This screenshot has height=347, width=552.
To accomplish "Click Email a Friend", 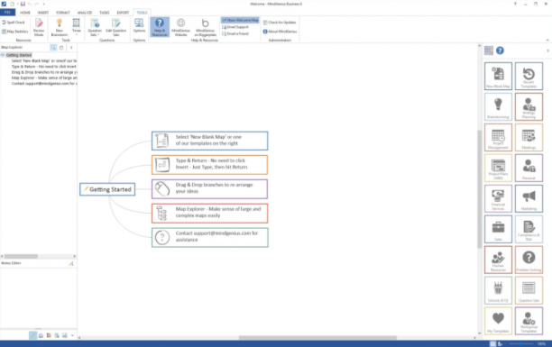I will [235, 33].
